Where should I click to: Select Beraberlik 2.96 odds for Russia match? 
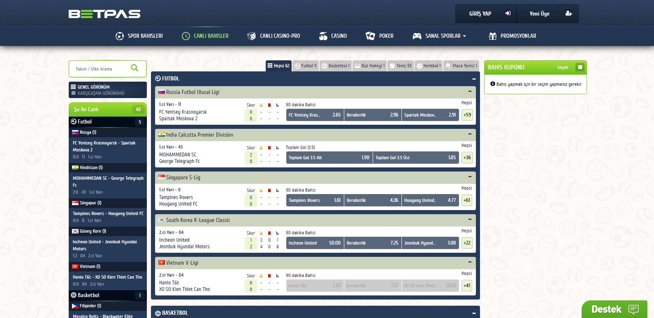tap(372, 115)
